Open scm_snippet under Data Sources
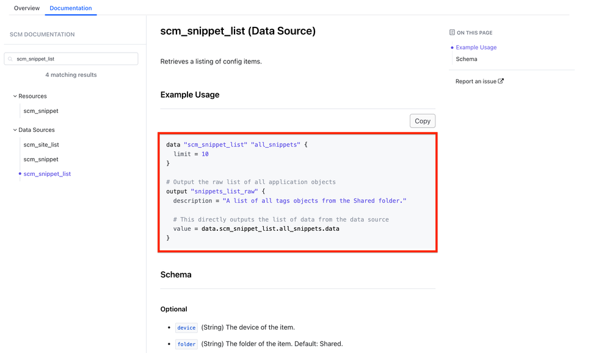Image resolution: width=610 pixels, height=353 pixels. 41,159
